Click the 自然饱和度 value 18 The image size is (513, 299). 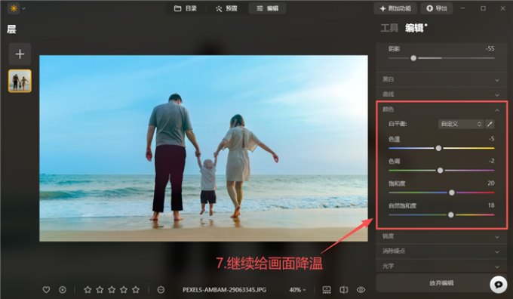pyautogui.click(x=491, y=205)
